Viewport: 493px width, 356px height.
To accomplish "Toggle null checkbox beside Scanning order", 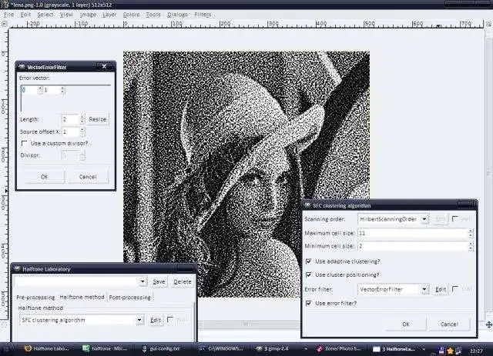I will coord(454,218).
